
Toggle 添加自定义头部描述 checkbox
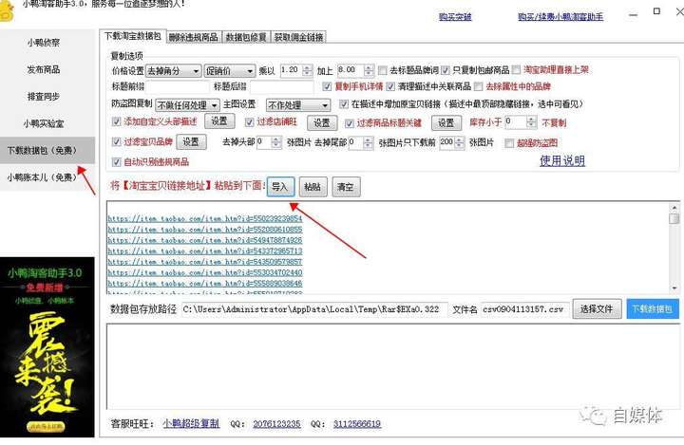(x=116, y=121)
